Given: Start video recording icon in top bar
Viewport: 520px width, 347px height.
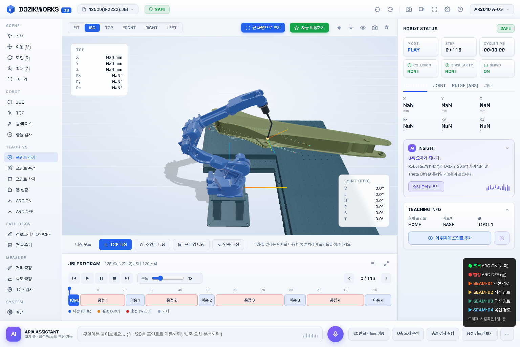Looking at the screenshot, I should (x=421, y=9).
